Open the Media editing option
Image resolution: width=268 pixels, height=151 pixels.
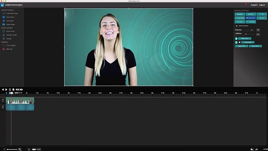pyautogui.click(x=240, y=14)
